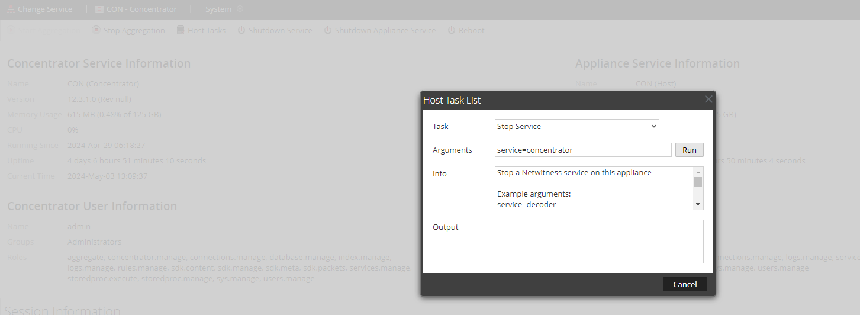Click the Info box scrollbar thumb

[x=698, y=182]
